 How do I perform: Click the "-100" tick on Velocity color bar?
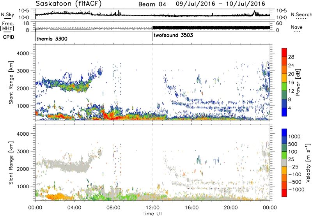pyautogui.click(x=295, y=174)
